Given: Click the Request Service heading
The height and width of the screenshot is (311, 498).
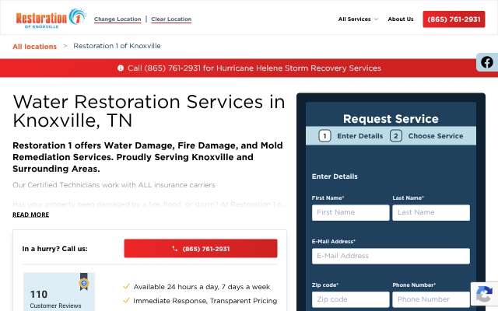Looking at the screenshot, I should 391,119.
